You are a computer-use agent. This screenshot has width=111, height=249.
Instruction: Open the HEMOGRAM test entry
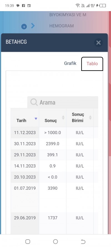pyautogui.click(x=61, y=26)
